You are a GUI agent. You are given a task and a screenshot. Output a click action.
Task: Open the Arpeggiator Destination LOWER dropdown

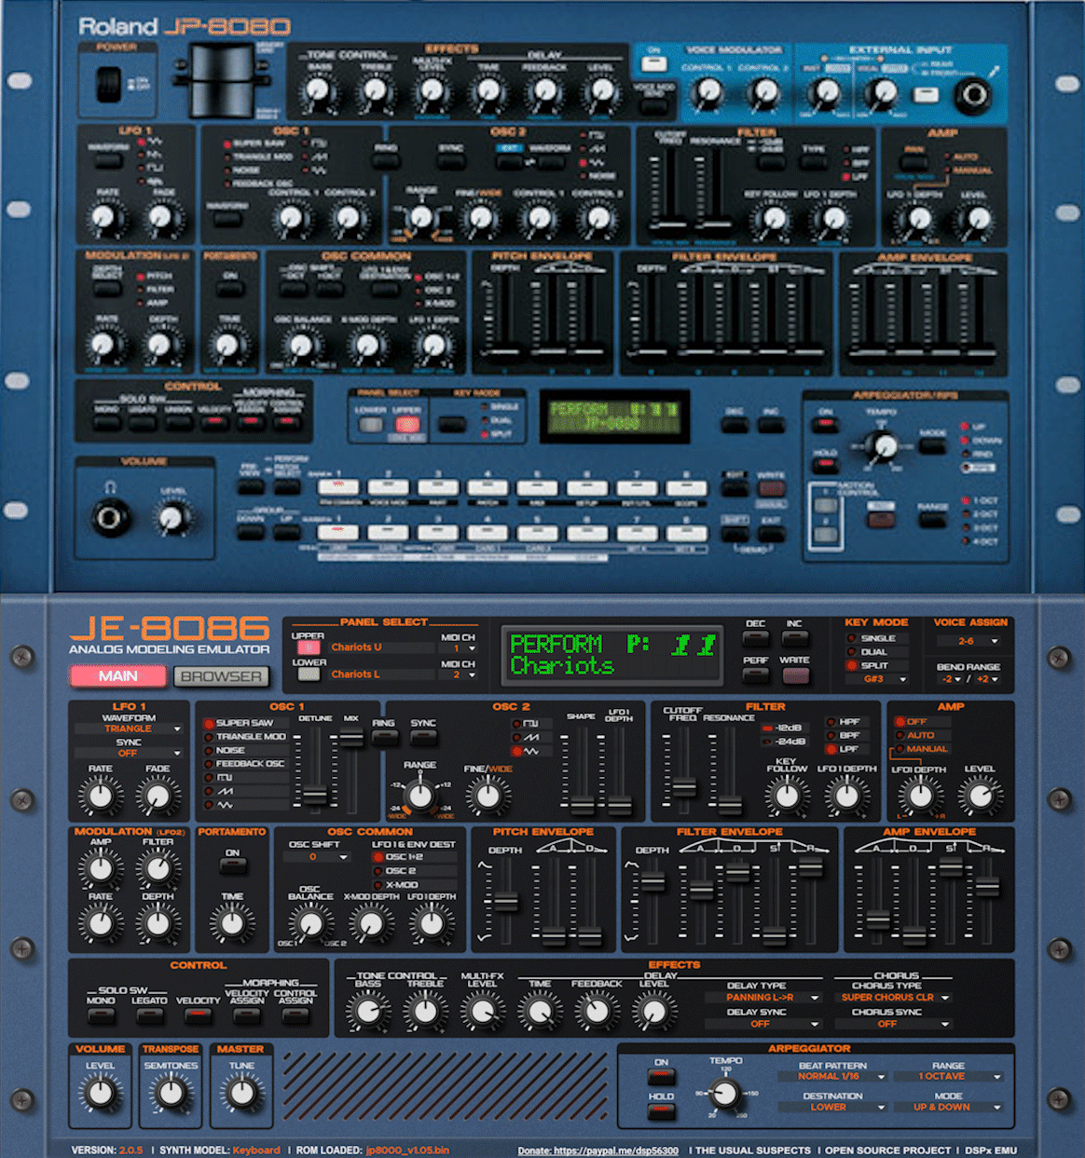[x=832, y=1108]
